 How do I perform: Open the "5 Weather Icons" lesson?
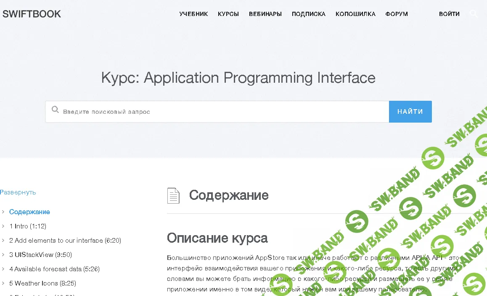pyautogui.click(x=43, y=283)
